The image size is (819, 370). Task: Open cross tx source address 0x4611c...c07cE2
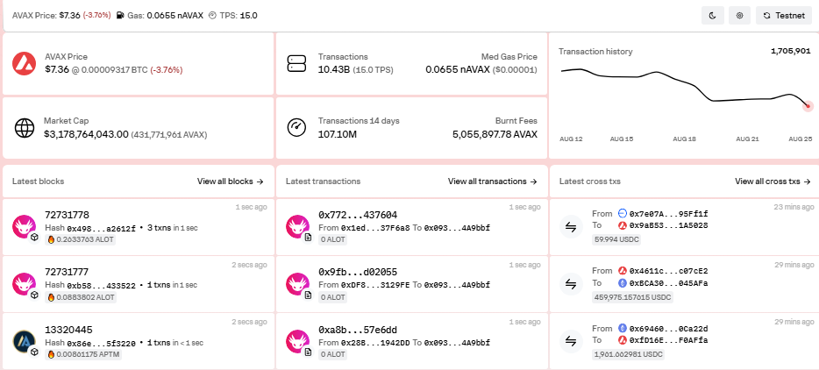point(668,271)
